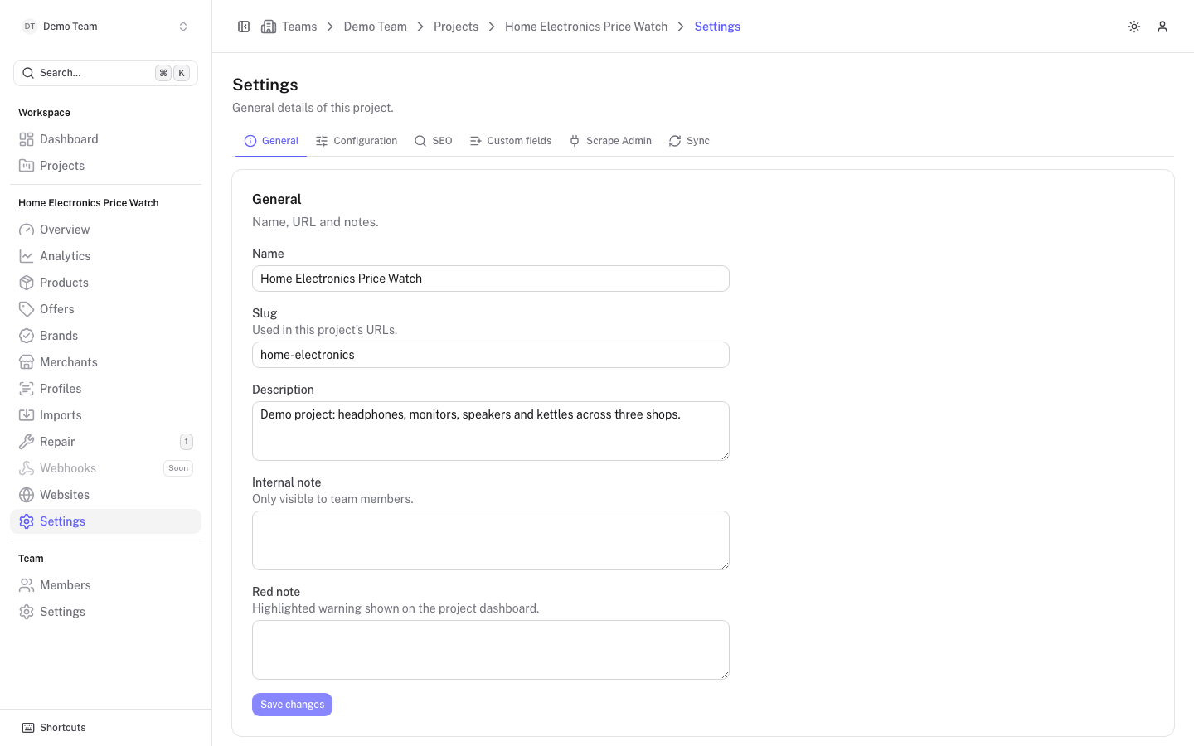
Task: Click the Slug input field
Action: (491, 355)
